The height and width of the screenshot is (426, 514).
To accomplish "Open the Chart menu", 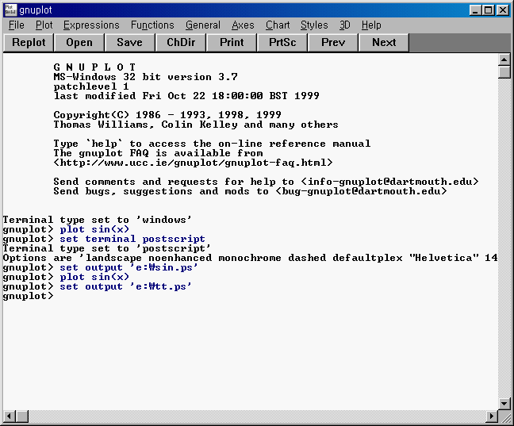I will pos(278,25).
